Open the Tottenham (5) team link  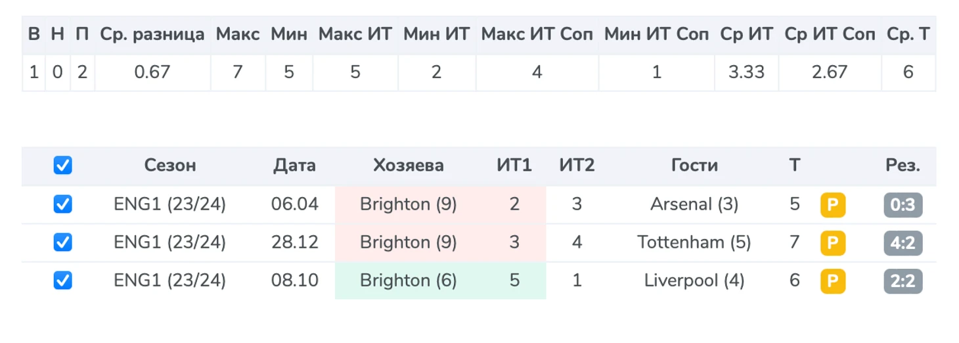click(x=694, y=243)
